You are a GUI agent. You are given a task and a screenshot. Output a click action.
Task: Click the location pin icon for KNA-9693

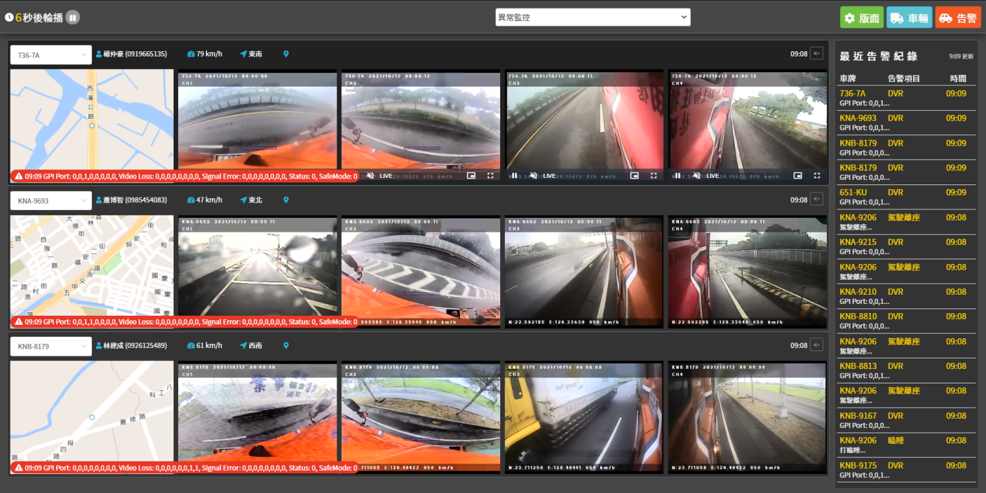(x=286, y=200)
